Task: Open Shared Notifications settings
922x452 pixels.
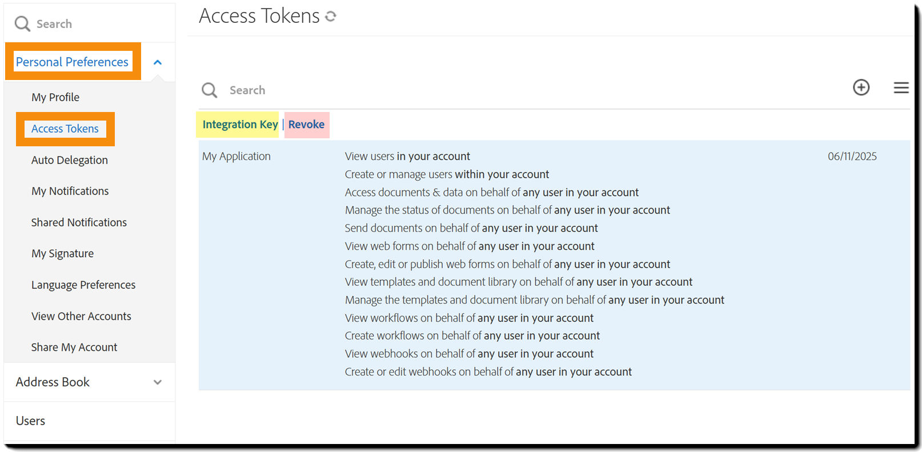Action: coord(79,222)
